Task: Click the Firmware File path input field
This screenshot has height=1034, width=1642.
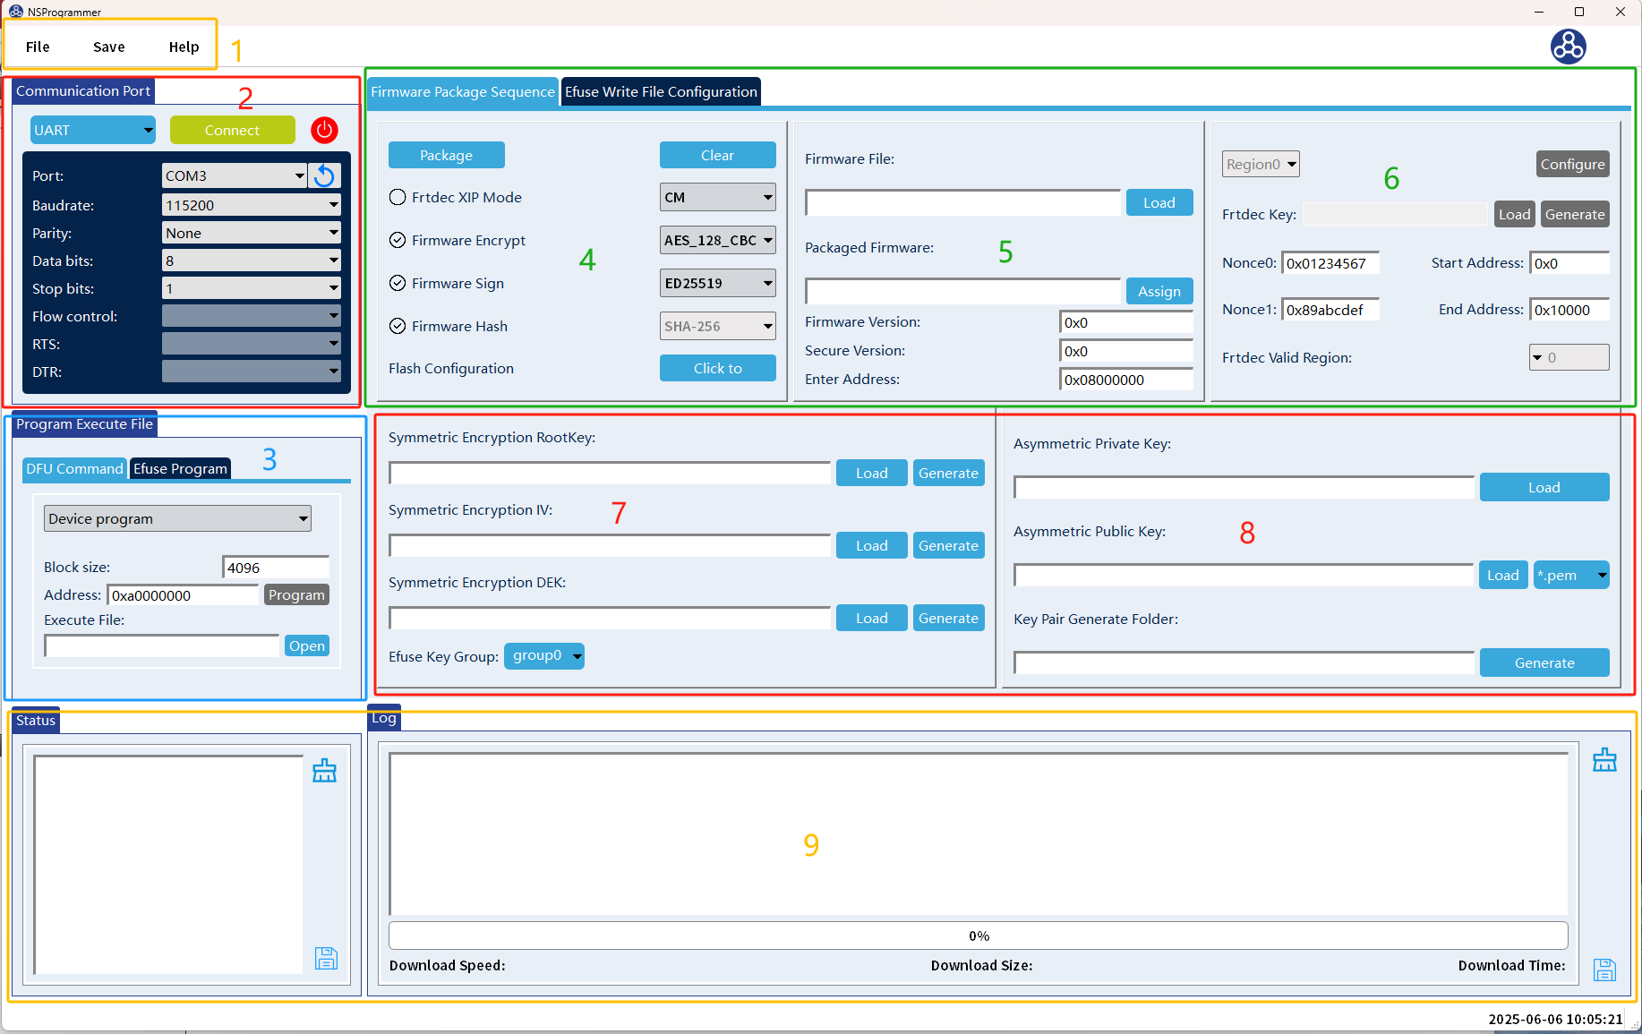Action: pyautogui.click(x=962, y=202)
